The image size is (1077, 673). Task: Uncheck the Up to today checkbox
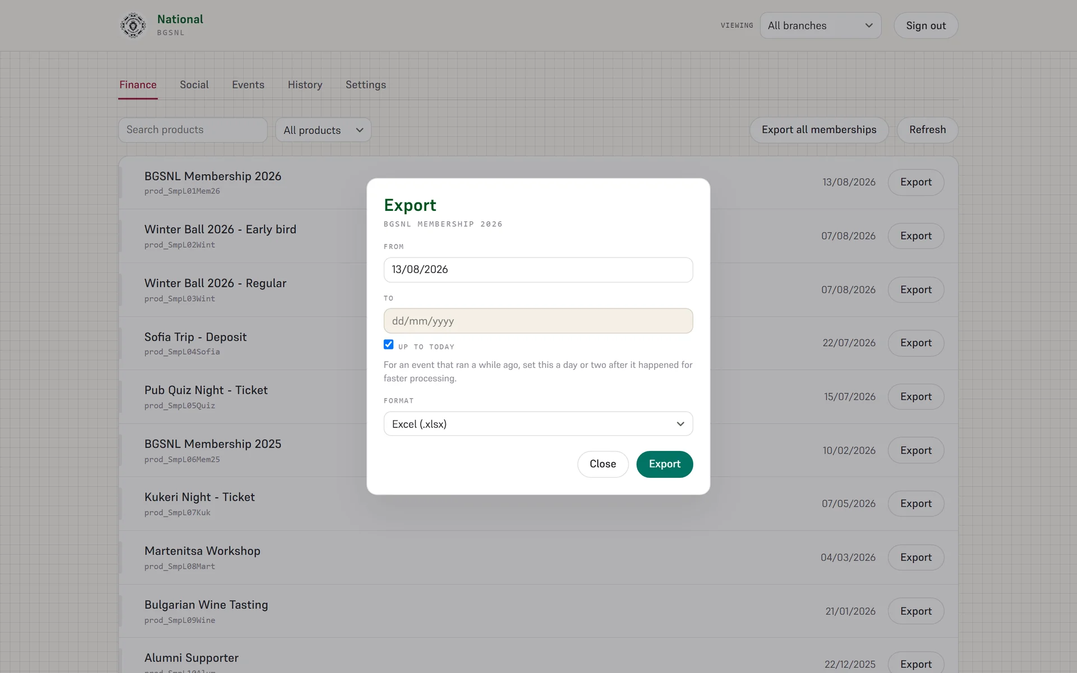pos(388,344)
